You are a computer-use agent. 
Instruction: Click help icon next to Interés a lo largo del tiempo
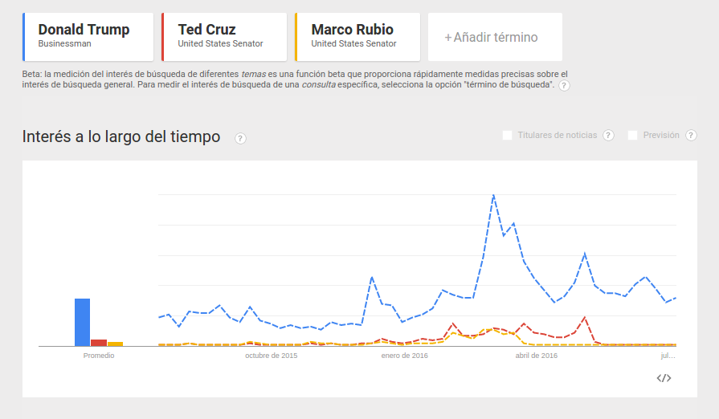point(240,138)
